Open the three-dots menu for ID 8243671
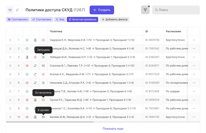Screen dimensions: 206x133 (x=194, y=66)
